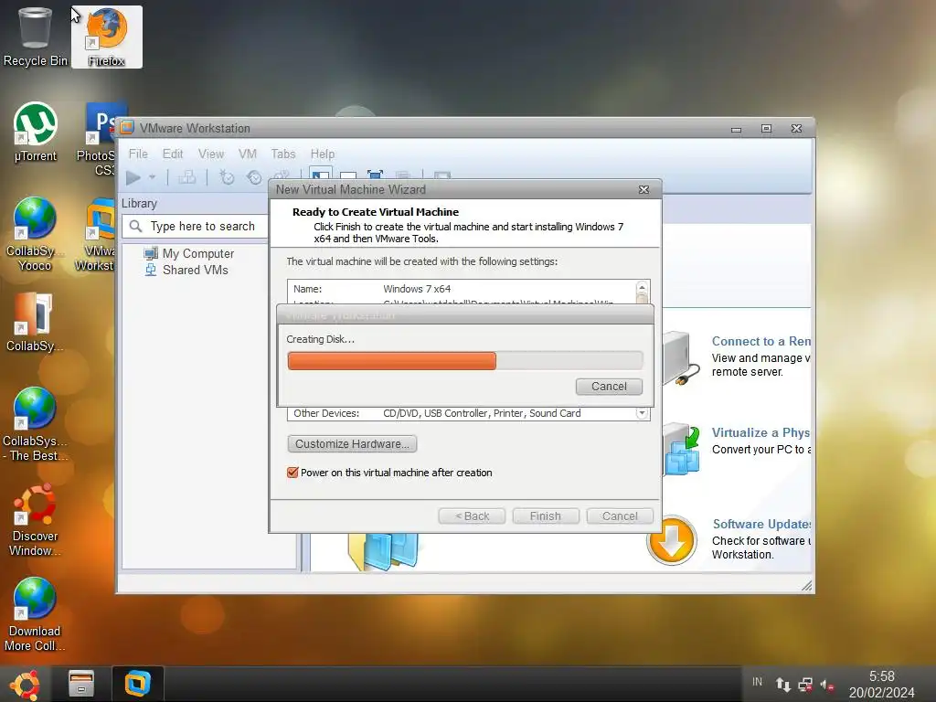Click the Virtualize a Physical Machine link
Screen dimensions: 936x702
(760, 432)
